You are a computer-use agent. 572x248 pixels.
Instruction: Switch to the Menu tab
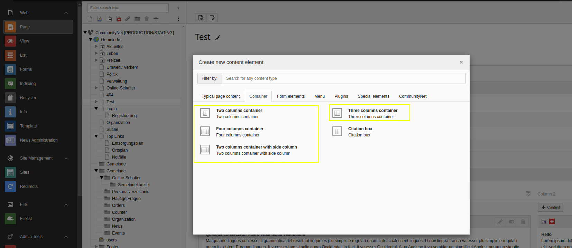pos(320,96)
